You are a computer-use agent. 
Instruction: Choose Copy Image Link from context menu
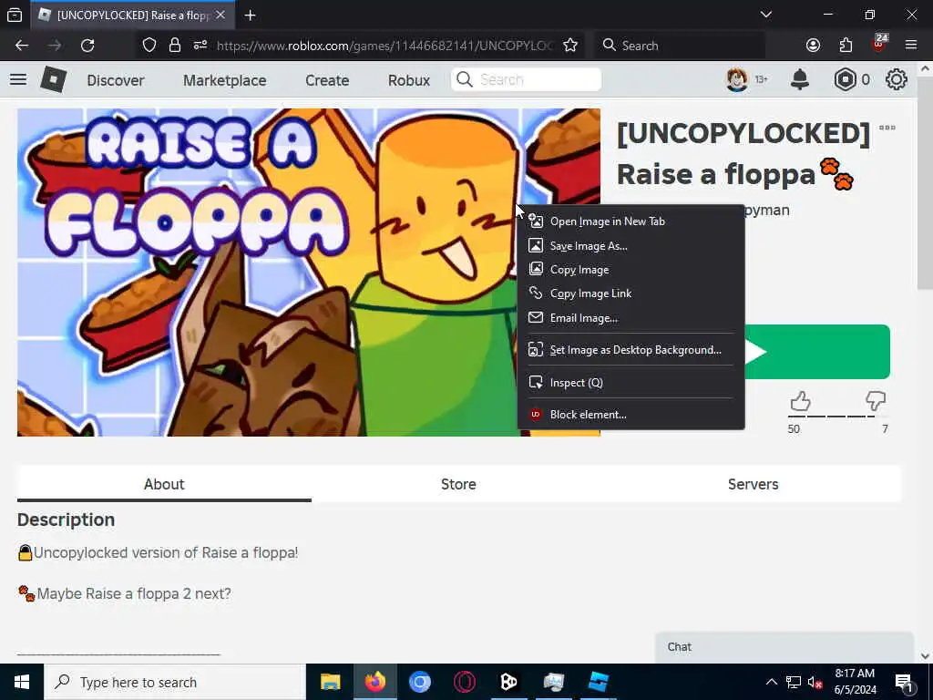tap(631, 293)
